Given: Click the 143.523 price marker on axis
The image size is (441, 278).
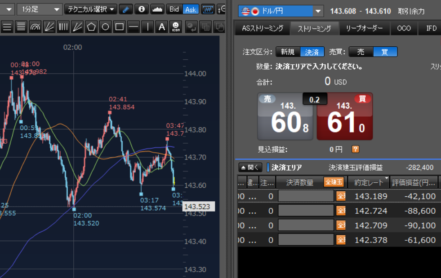Looking at the screenshot, I should (199, 207).
